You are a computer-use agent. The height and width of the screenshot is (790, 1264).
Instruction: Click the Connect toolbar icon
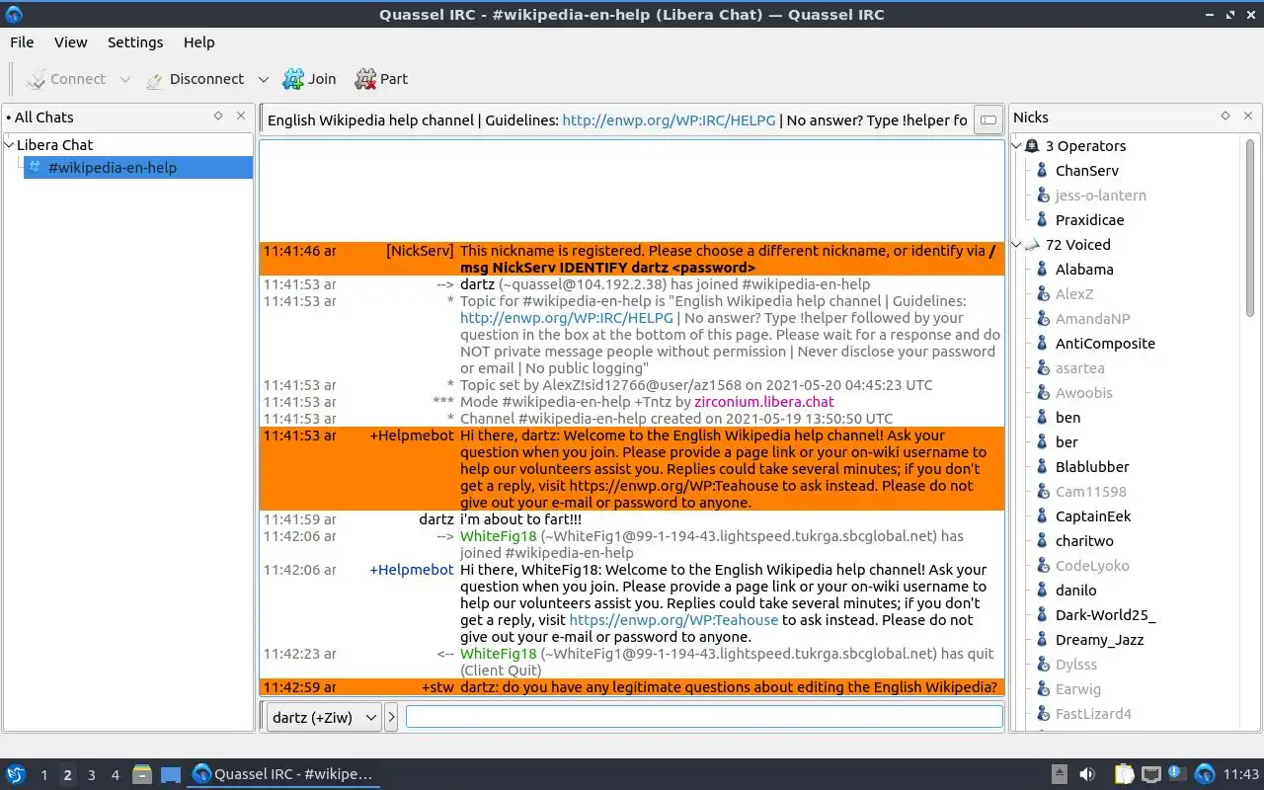click(36, 79)
